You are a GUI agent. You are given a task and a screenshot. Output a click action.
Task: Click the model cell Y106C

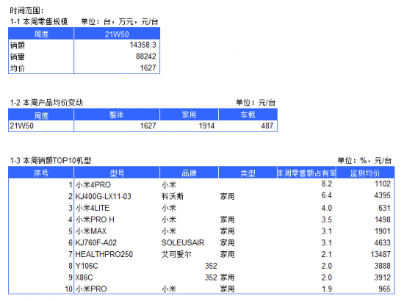click(x=87, y=266)
